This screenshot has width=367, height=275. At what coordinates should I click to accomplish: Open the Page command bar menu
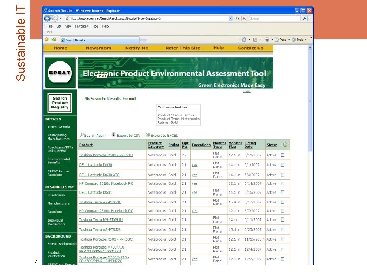[x=282, y=40]
